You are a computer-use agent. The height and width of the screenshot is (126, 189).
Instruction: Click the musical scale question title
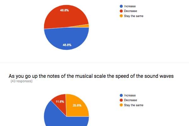(91, 76)
